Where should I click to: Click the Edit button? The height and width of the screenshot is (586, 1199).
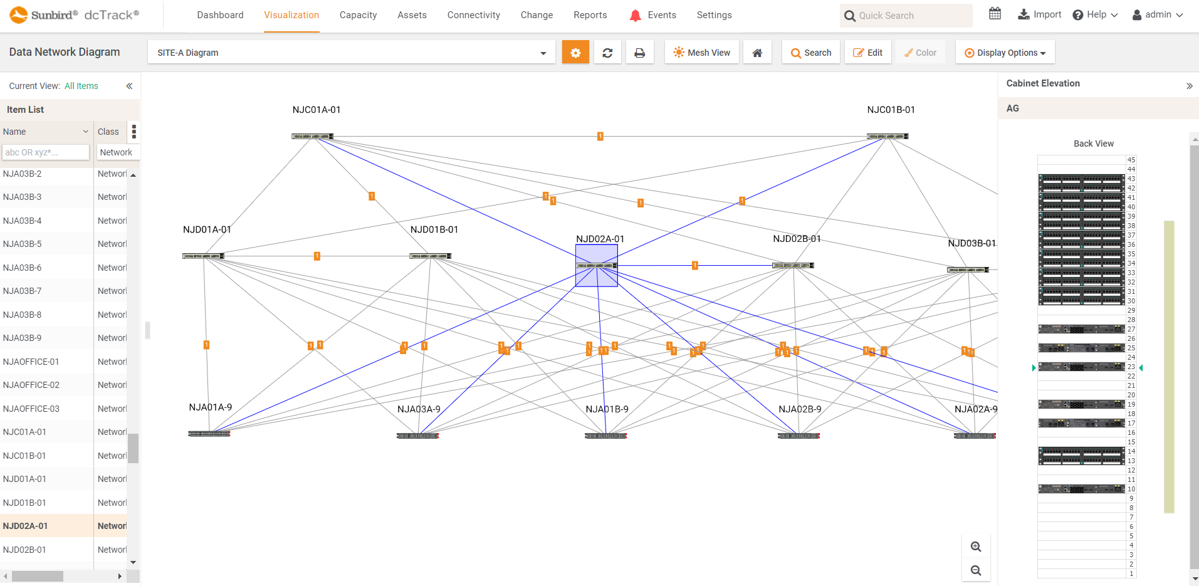[867, 52]
